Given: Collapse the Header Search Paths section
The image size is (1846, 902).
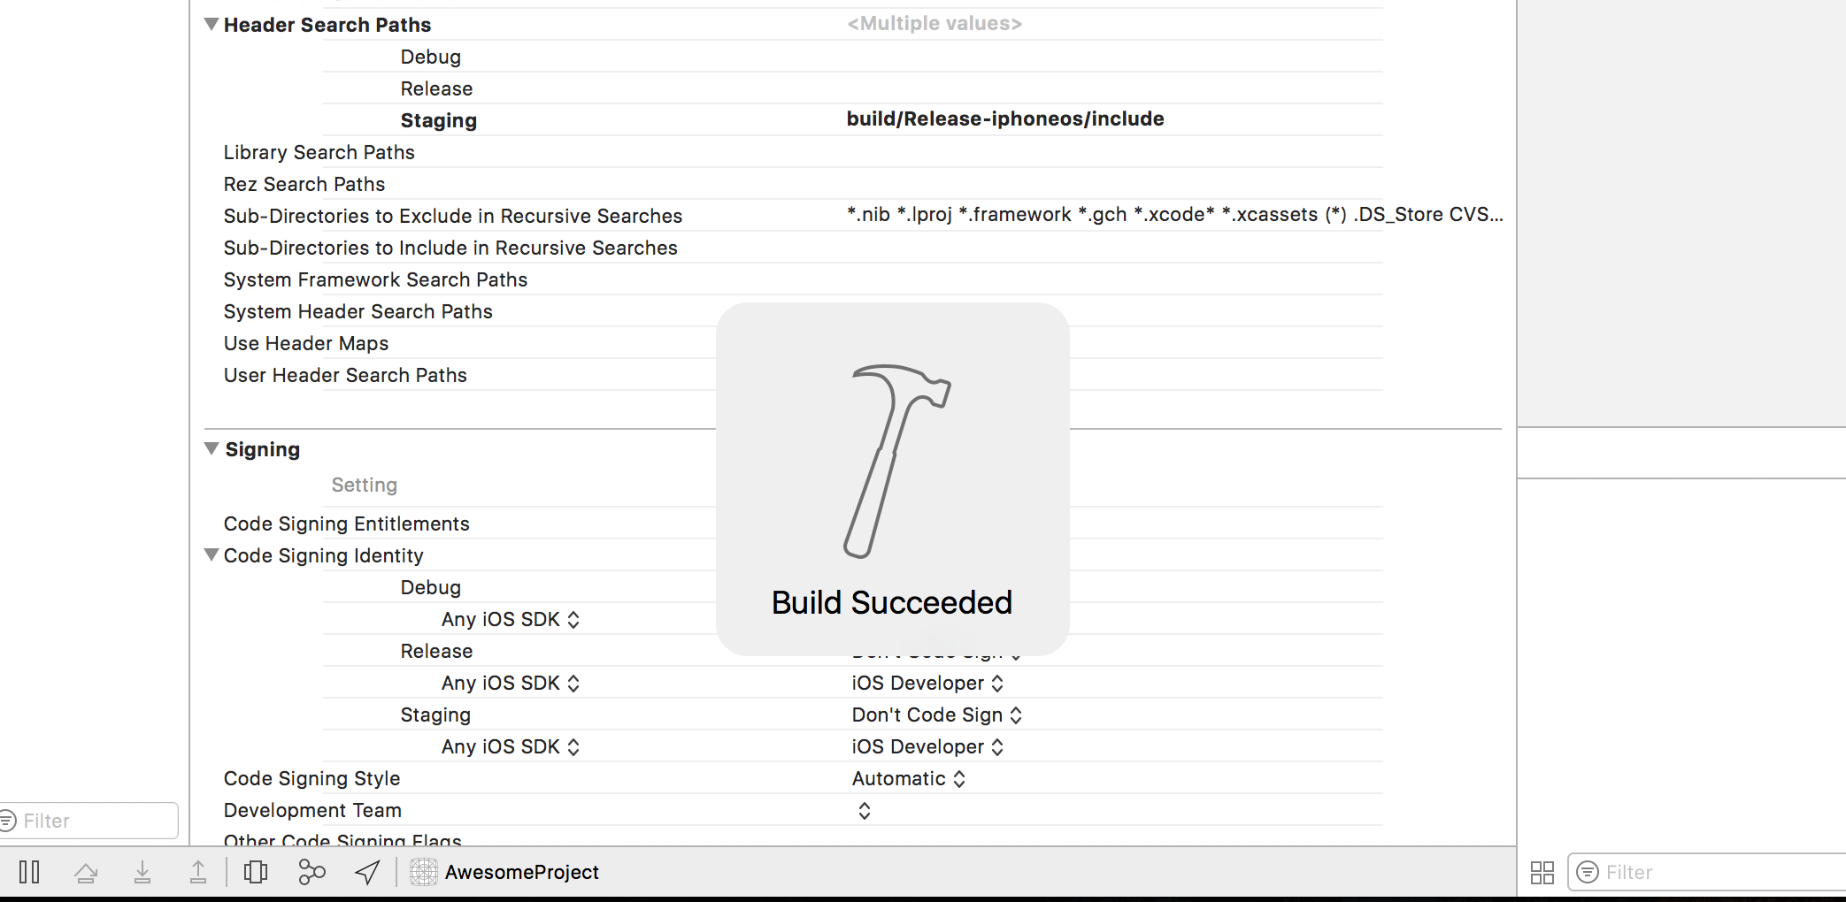Looking at the screenshot, I should (x=211, y=25).
